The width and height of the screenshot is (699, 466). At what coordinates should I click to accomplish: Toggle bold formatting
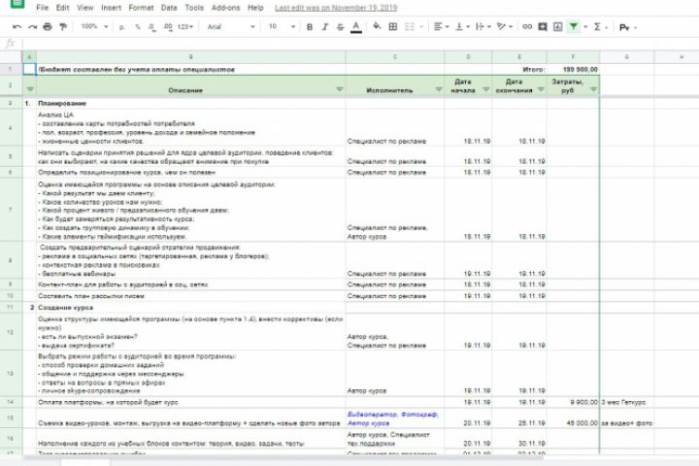310,27
